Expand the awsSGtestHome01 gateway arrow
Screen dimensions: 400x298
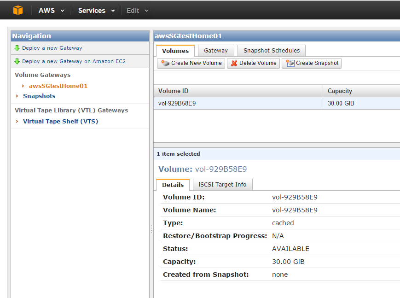pyautogui.click(x=23, y=86)
